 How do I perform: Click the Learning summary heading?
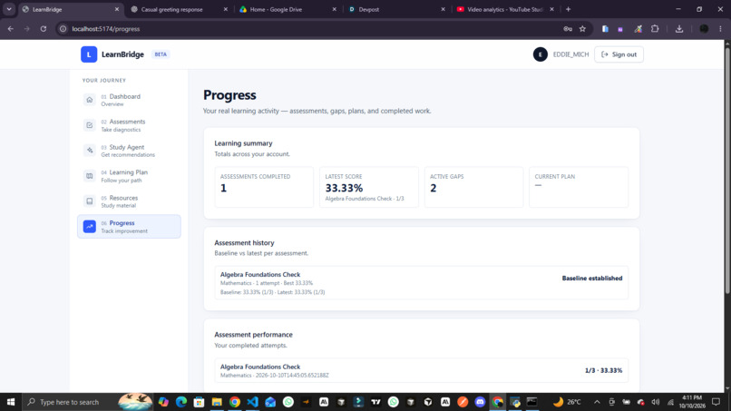point(243,143)
